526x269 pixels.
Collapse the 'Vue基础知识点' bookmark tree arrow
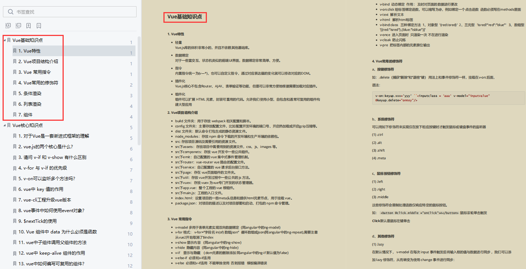(4, 40)
